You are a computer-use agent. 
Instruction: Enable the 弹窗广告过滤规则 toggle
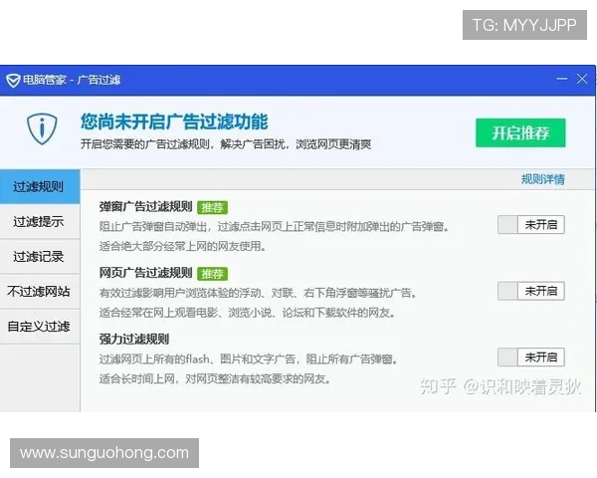tap(530, 225)
